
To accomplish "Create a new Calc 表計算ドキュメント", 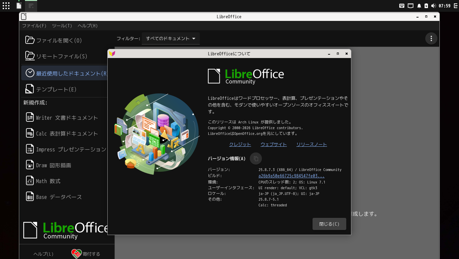I will pyautogui.click(x=67, y=134).
